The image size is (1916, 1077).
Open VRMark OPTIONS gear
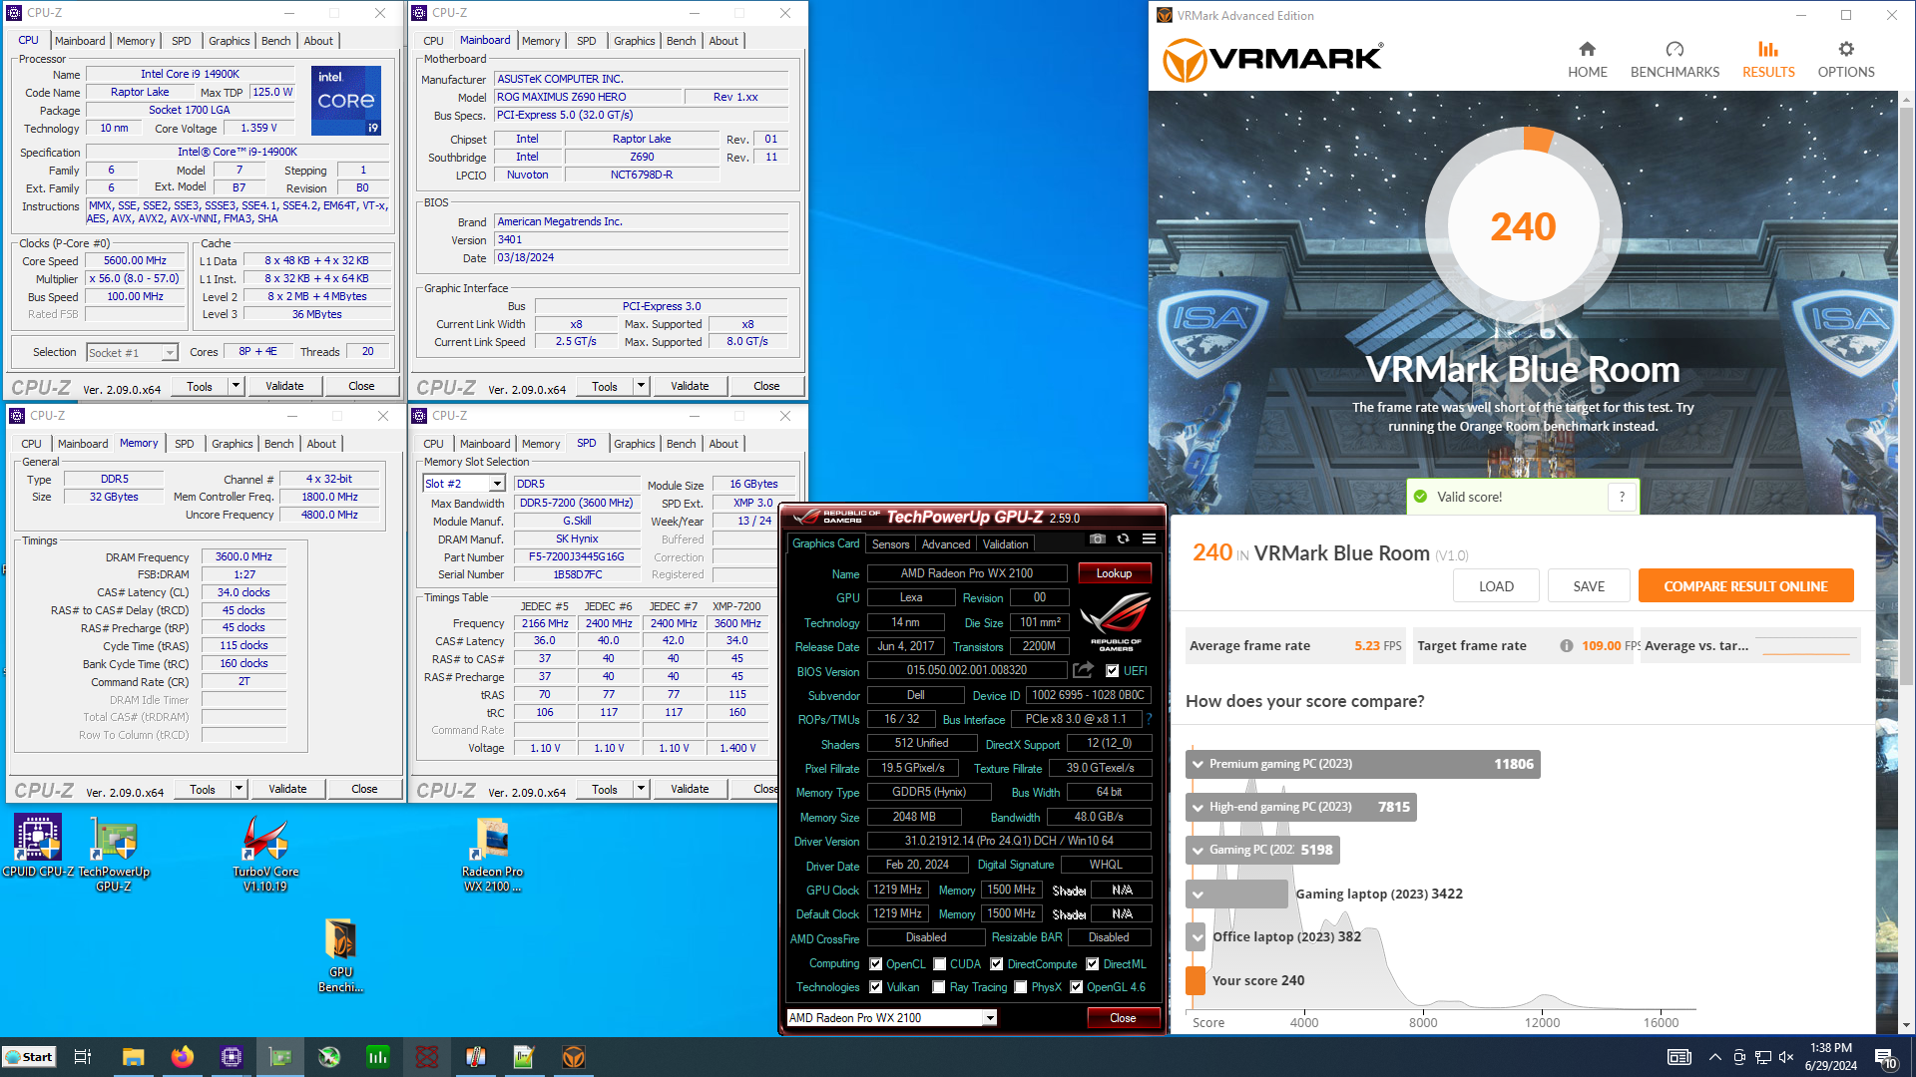1846,60
